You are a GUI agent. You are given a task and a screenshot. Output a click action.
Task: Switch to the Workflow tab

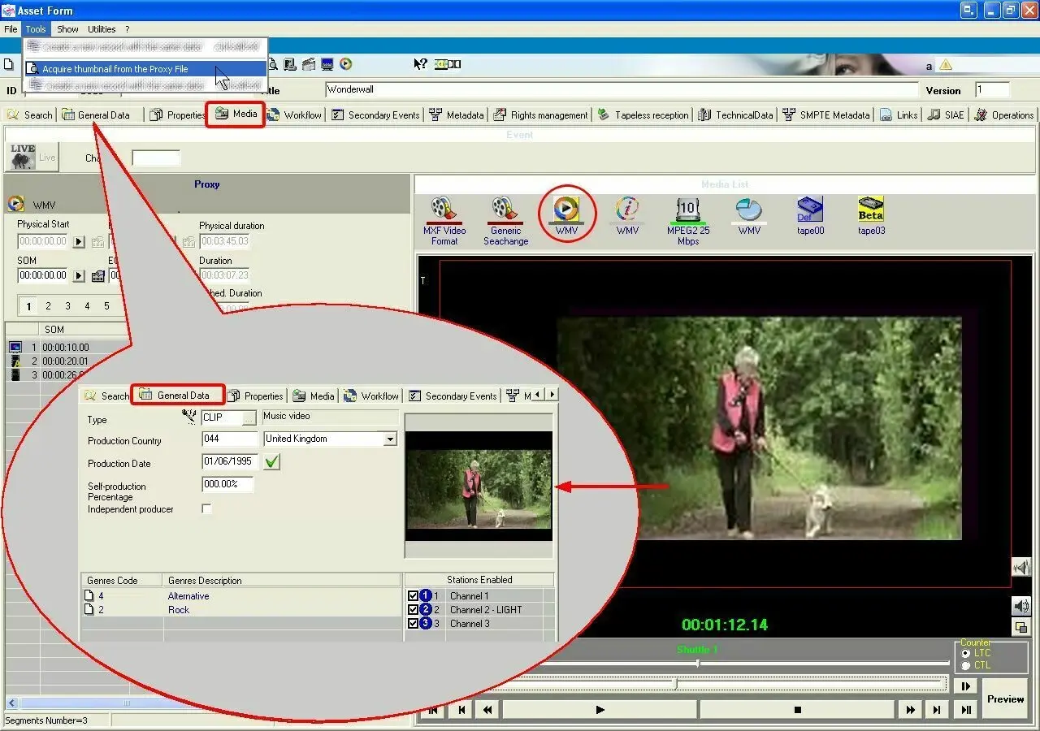coord(294,115)
